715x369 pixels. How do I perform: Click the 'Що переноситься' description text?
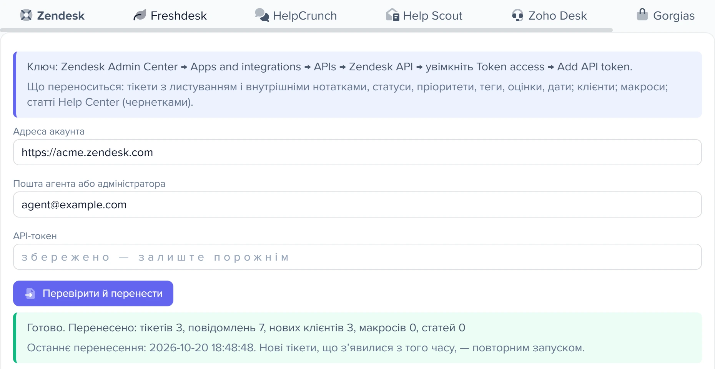point(348,94)
